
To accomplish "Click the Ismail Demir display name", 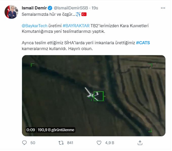I will [34, 8].
